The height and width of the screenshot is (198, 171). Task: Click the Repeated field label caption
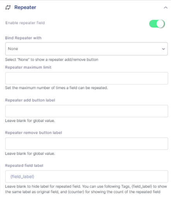click(x=24, y=166)
